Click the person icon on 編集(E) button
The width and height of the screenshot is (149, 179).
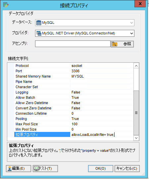[10, 168]
